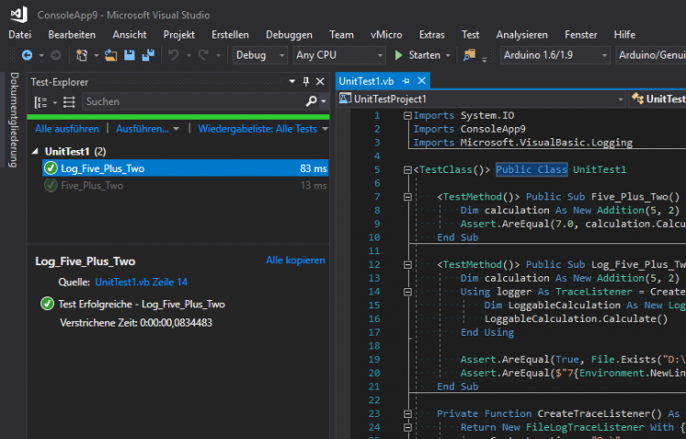Open the Extras menu

432,35
